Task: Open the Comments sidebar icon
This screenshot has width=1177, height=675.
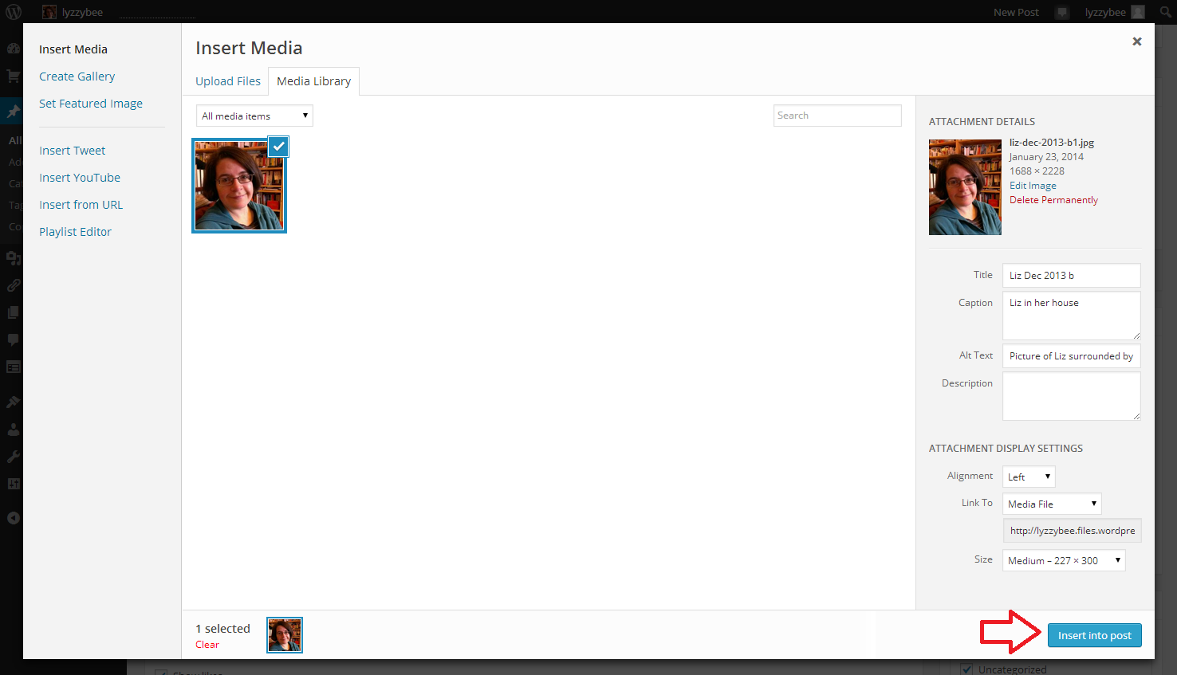Action: pyautogui.click(x=13, y=339)
